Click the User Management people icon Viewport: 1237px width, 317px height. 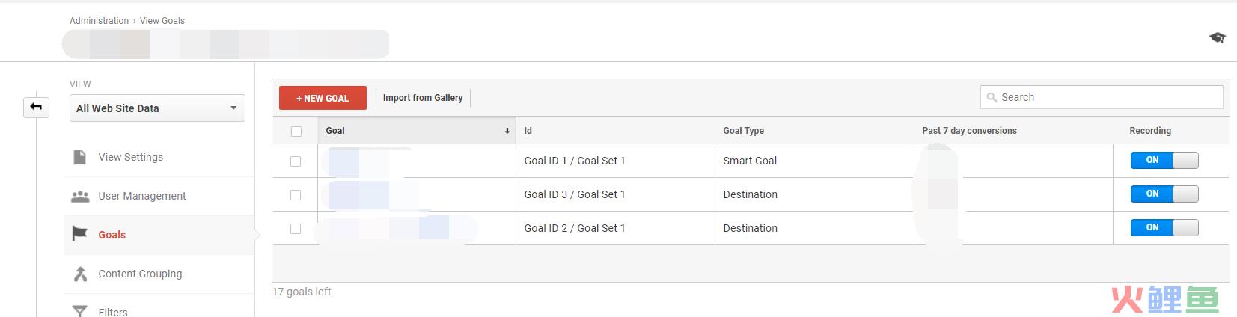tap(79, 196)
